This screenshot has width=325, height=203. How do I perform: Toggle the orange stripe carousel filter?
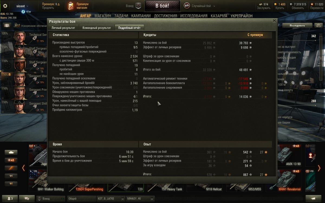(11, 168)
